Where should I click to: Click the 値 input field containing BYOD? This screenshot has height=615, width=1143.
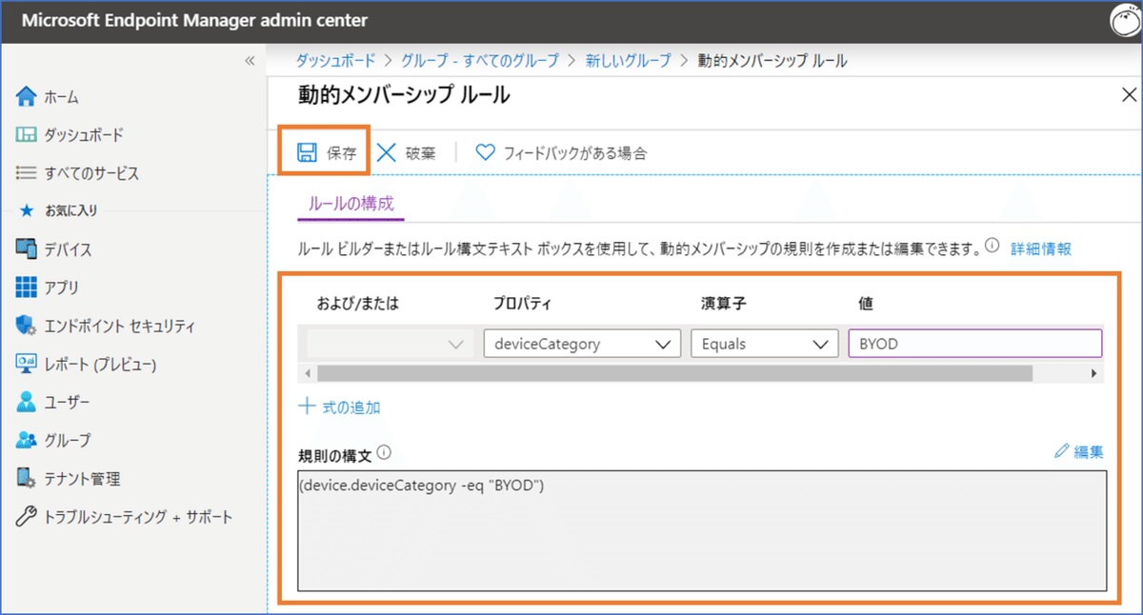[974, 344]
